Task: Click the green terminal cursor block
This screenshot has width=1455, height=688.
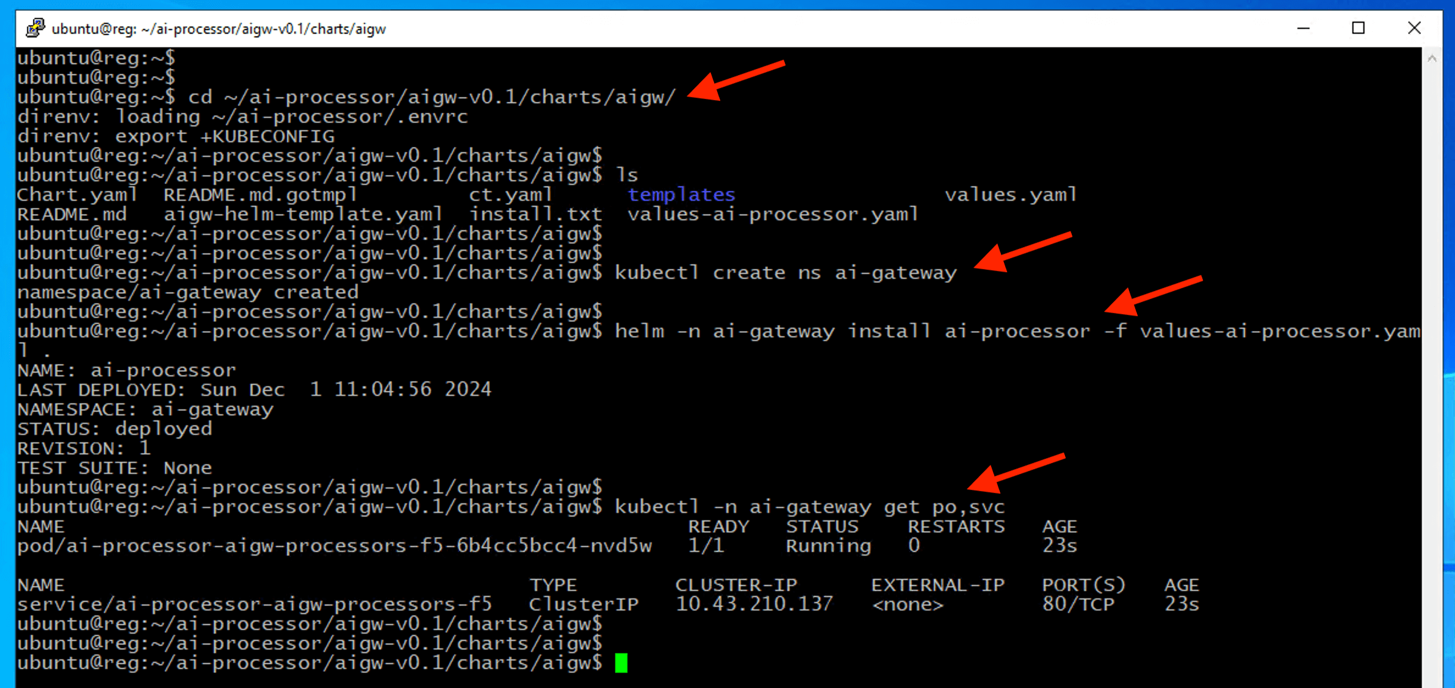Action: point(621,662)
